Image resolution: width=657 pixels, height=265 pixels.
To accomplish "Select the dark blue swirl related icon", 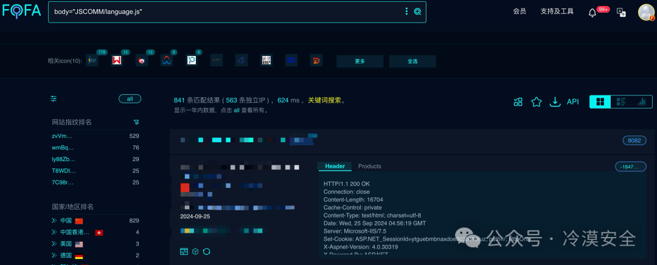I will pos(242,61).
